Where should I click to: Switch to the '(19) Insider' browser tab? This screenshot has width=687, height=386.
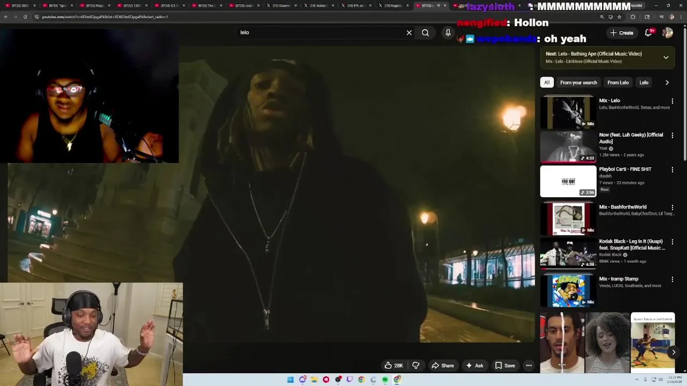click(x=318, y=5)
